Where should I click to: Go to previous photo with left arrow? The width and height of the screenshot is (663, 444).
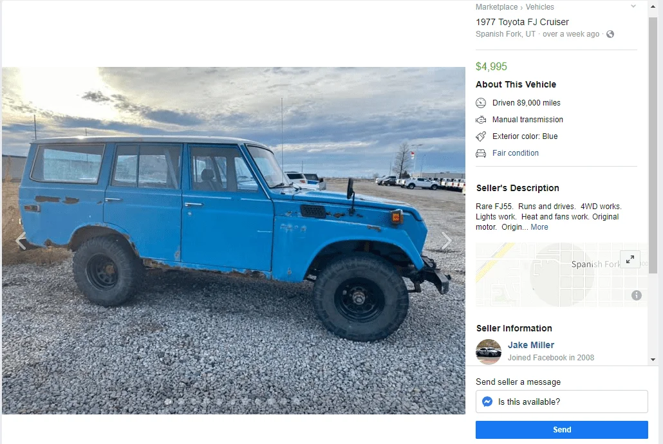[x=21, y=241]
